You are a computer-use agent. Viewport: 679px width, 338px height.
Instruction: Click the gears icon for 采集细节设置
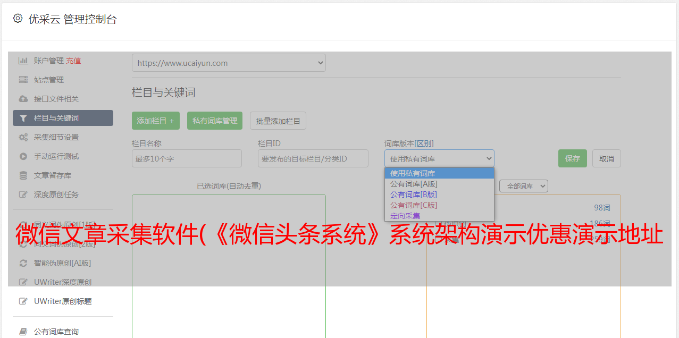point(23,137)
